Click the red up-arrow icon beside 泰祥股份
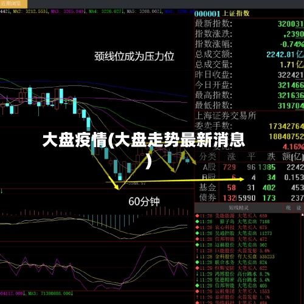This screenshot has width=304, height=304. tap(197, 297)
